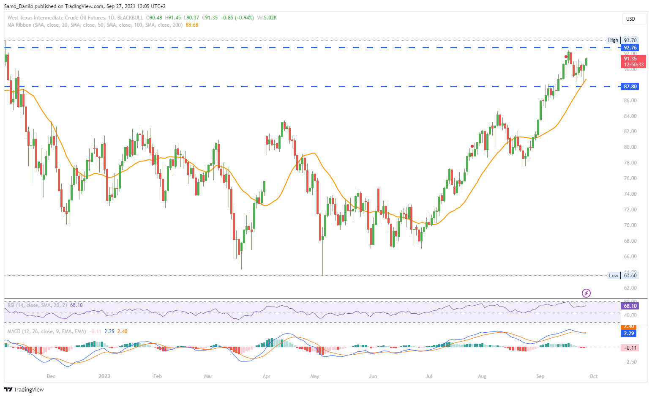This screenshot has width=652, height=397.
Task: Click the orange 2.40 MACD signal label
Action: coord(629,326)
